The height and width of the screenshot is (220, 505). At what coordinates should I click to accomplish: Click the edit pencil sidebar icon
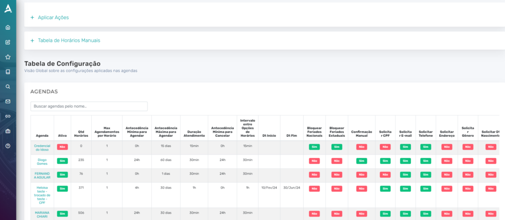(8, 42)
